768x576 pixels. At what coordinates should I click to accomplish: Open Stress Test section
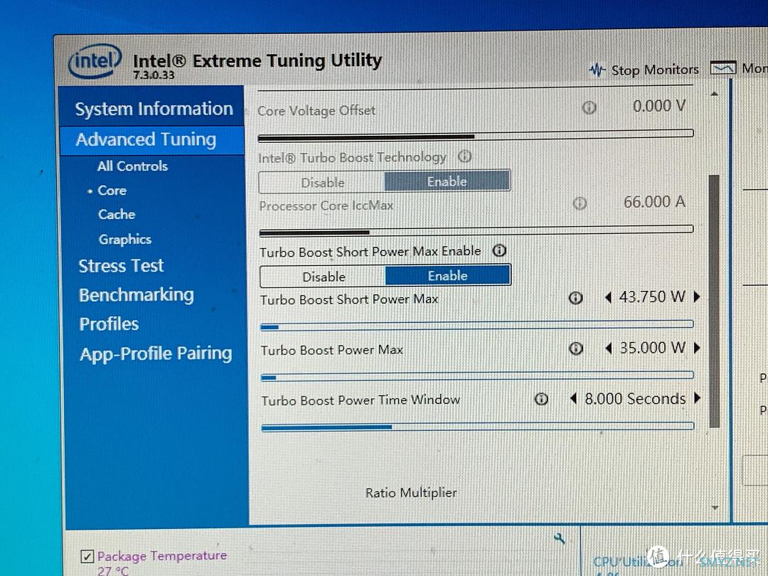121,266
